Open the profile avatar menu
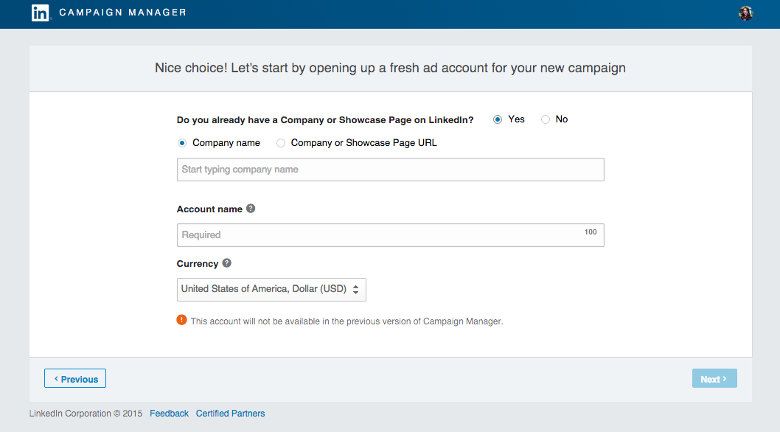Screen dimensions: 780x432 click(745, 13)
